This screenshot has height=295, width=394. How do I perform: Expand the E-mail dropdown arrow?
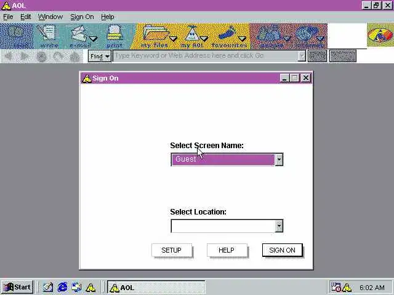tap(94, 39)
